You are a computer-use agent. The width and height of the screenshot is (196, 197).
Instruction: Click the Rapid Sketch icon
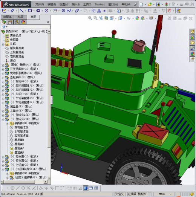tap(179, 11)
